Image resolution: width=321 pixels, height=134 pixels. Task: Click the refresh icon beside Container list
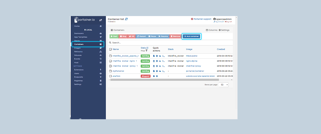tap(126, 19)
